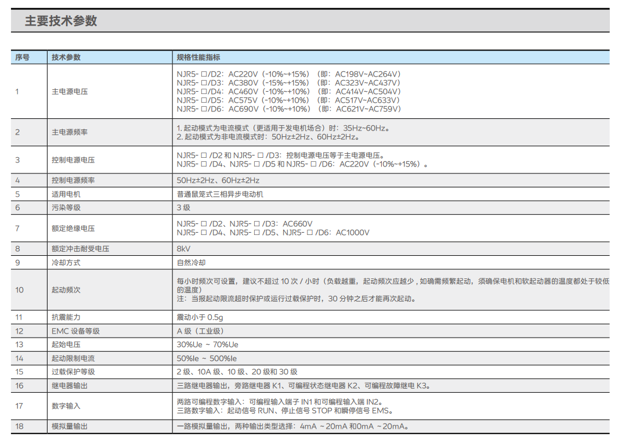618x438 pixels.
Task: Select the 8kV impulse voltage value
Action: [x=183, y=249]
